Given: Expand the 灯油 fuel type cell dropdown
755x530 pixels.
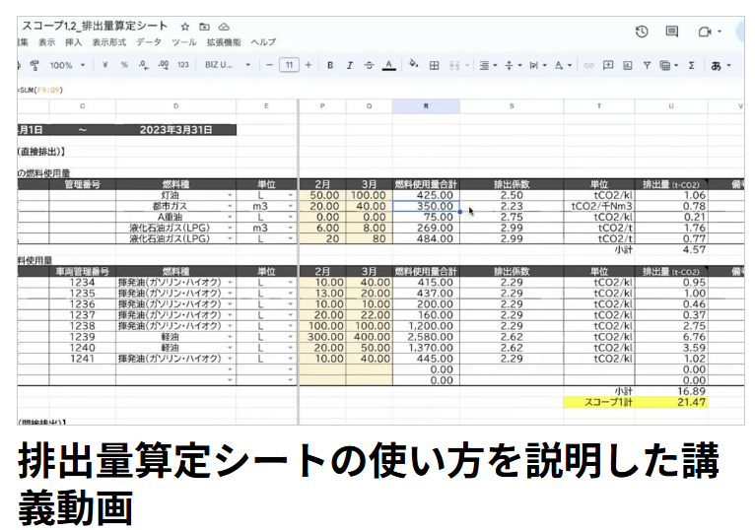Looking at the screenshot, I should pos(230,195).
